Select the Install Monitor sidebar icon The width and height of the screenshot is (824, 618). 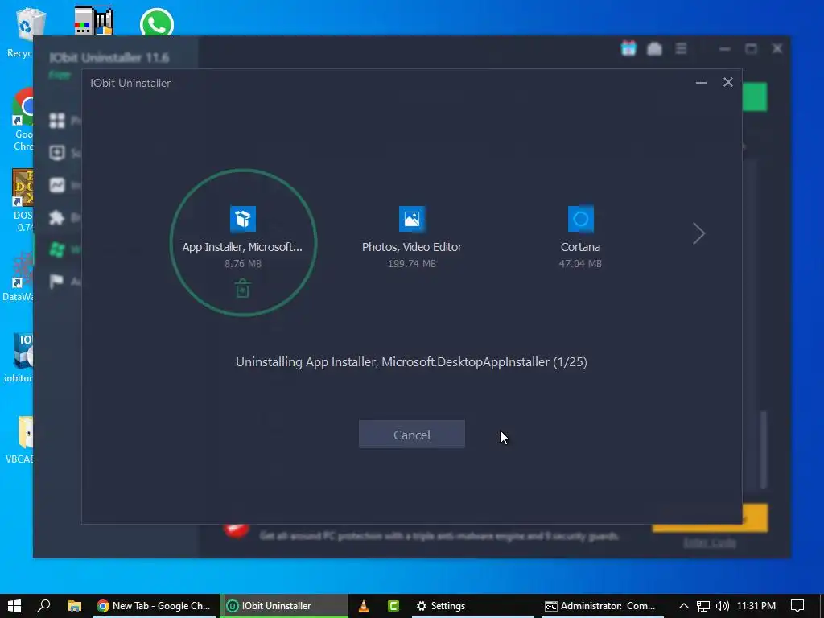point(57,185)
